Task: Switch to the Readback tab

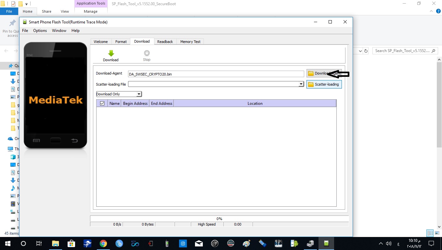Action: pos(165,42)
